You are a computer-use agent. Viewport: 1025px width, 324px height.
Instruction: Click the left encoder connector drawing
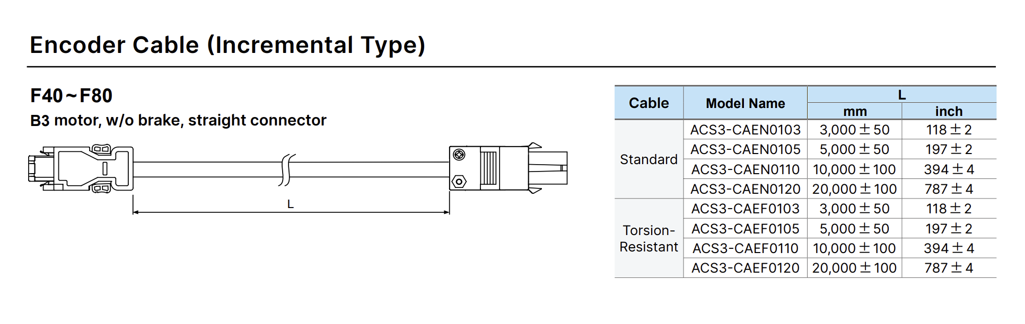81,168
